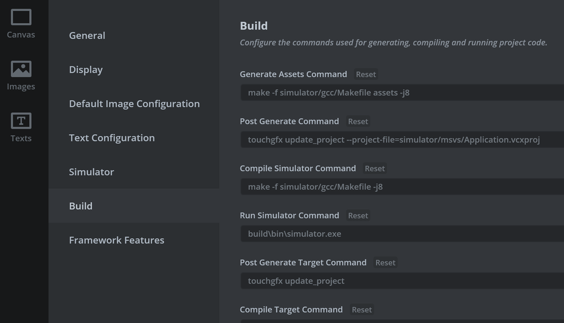Edit the Run Simulator Command field

pos(402,234)
